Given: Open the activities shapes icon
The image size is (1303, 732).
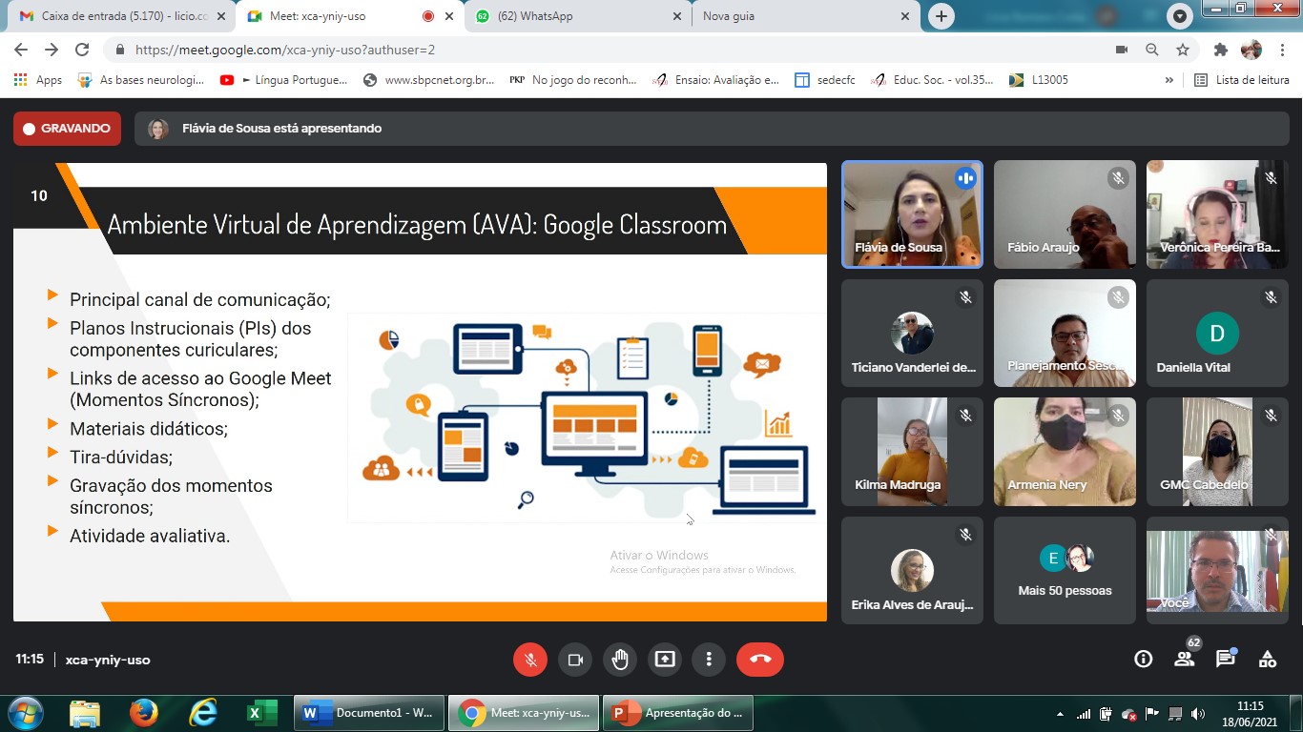Looking at the screenshot, I should [x=1268, y=660].
